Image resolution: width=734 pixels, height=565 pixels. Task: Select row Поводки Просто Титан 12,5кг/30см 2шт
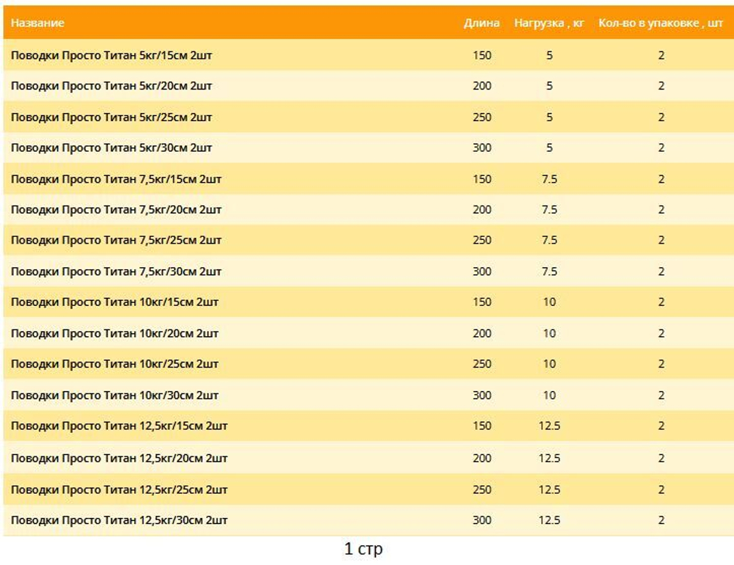point(368,520)
